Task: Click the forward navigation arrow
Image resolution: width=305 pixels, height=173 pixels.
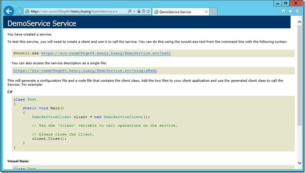Action: (x=19, y=11)
